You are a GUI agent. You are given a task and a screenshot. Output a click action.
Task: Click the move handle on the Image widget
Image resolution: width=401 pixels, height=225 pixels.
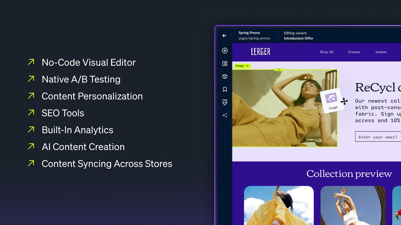(345, 101)
